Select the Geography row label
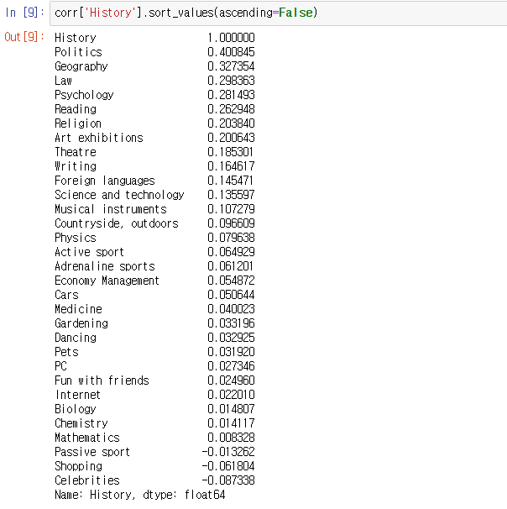 coord(81,66)
